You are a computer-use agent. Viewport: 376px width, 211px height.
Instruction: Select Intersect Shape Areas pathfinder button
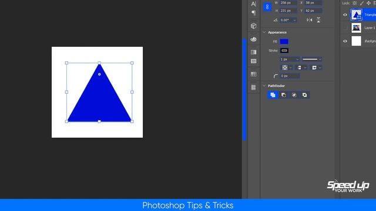[294, 95]
